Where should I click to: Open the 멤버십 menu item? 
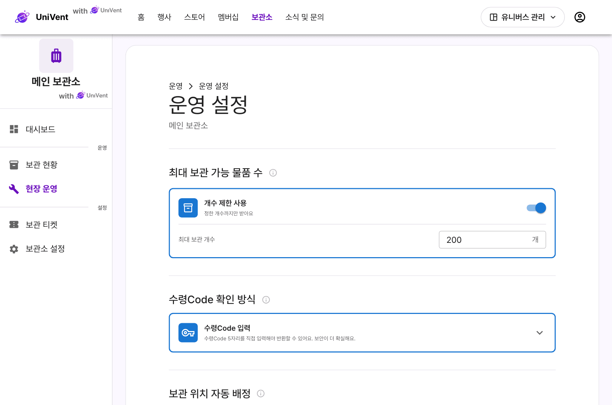(x=228, y=17)
